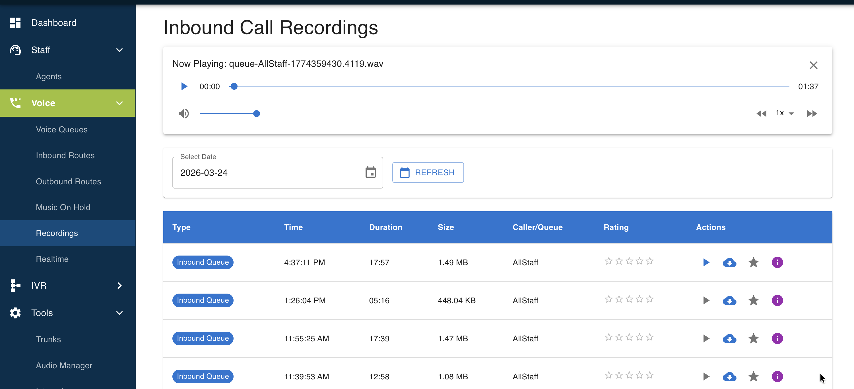The width and height of the screenshot is (854, 389).
Task: Show info for the 4:37:11 PM recording
Action: [777, 262]
